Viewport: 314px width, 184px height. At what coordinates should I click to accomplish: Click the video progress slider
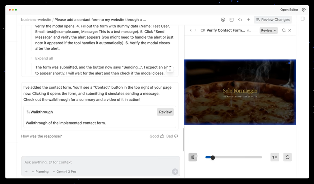tap(233, 157)
